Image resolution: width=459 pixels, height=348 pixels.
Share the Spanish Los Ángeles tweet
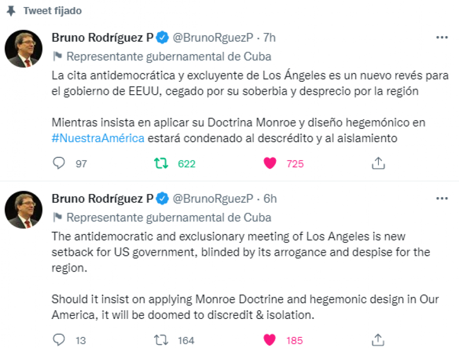pyautogui.click(x=378, y=163)
